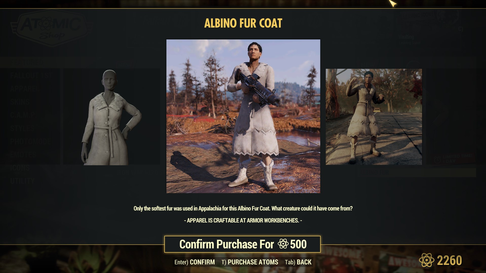Switch to the Featured category
486x273 pixels.
[x=27, y=62]
